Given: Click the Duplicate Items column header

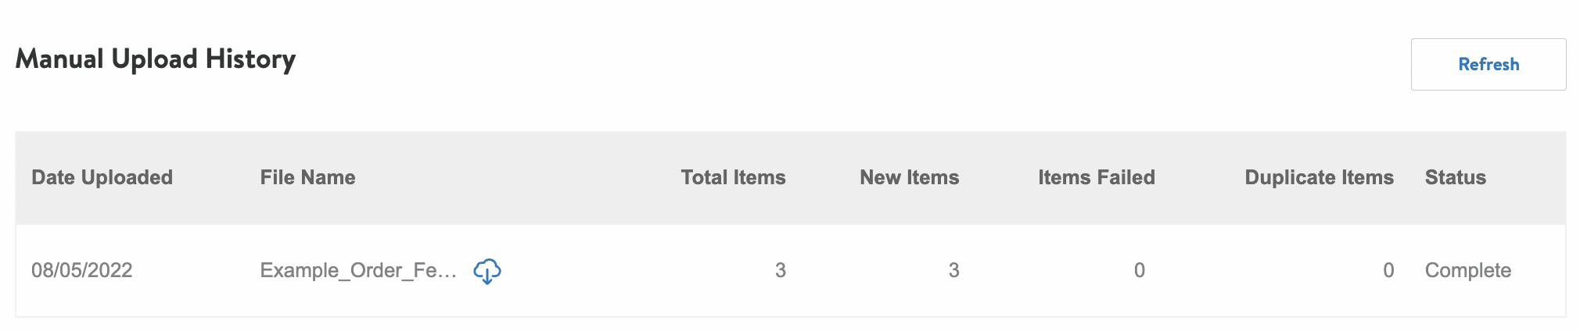Looking at the screenshot, I should tap(1319, 177).
